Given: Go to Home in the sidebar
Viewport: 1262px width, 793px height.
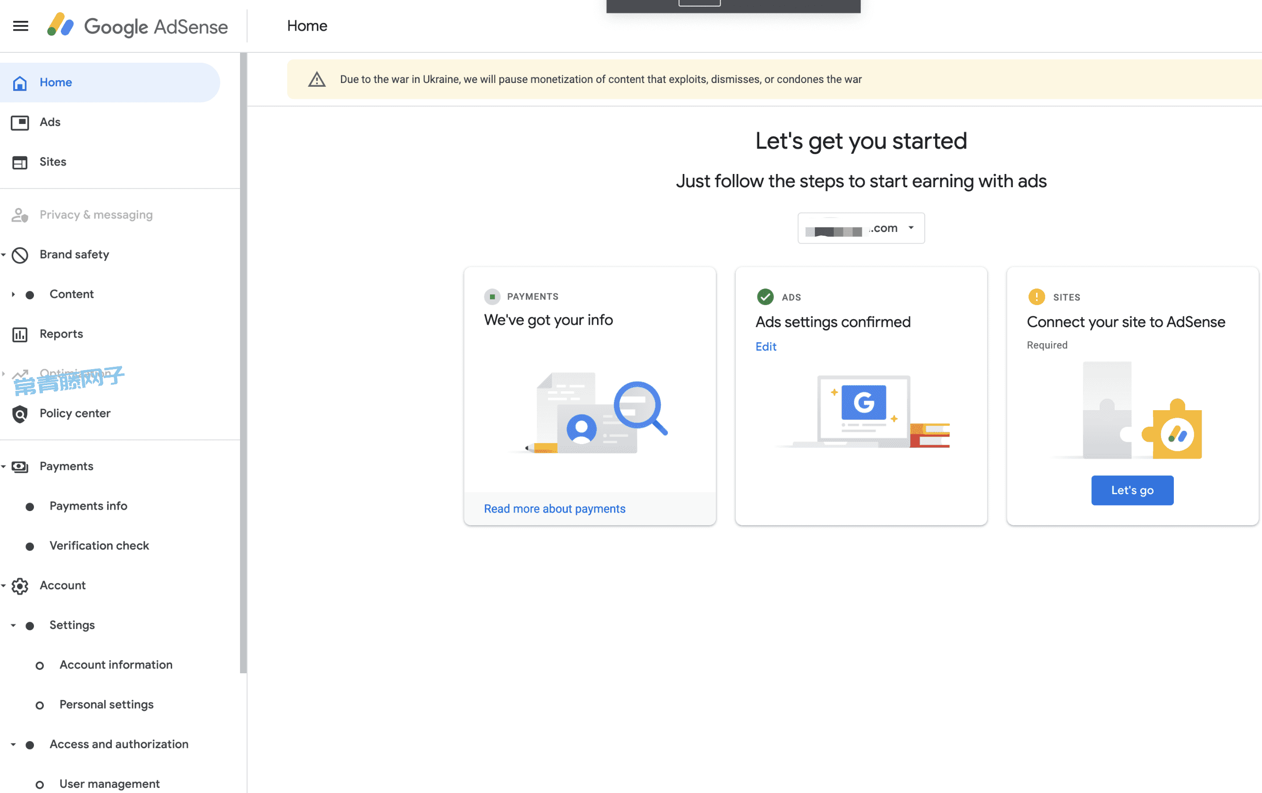Looking at the screenshot, I should point(110,83).
